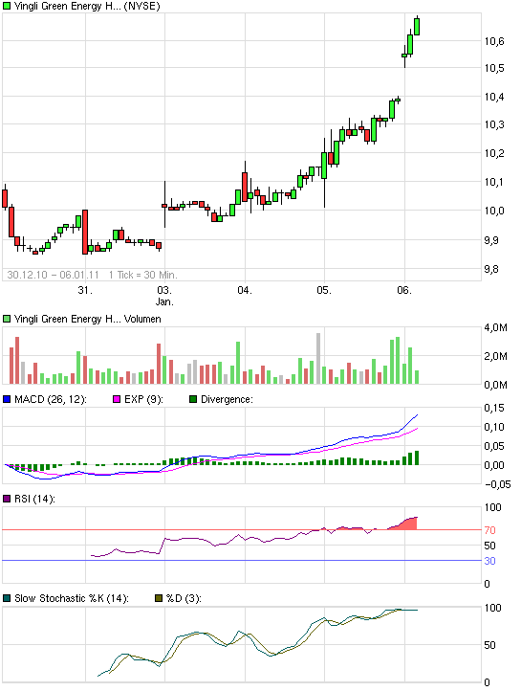Click the 10,3 price axis value

[494, 124]
